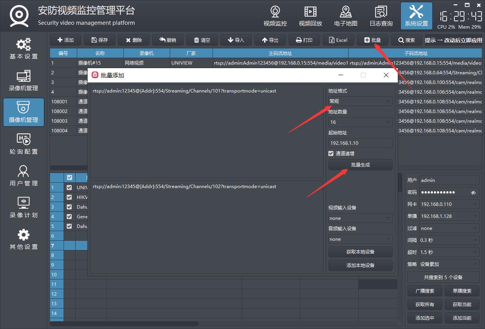Expand the 地址格式 dropdown showing 常规

(x=360, y=101)
